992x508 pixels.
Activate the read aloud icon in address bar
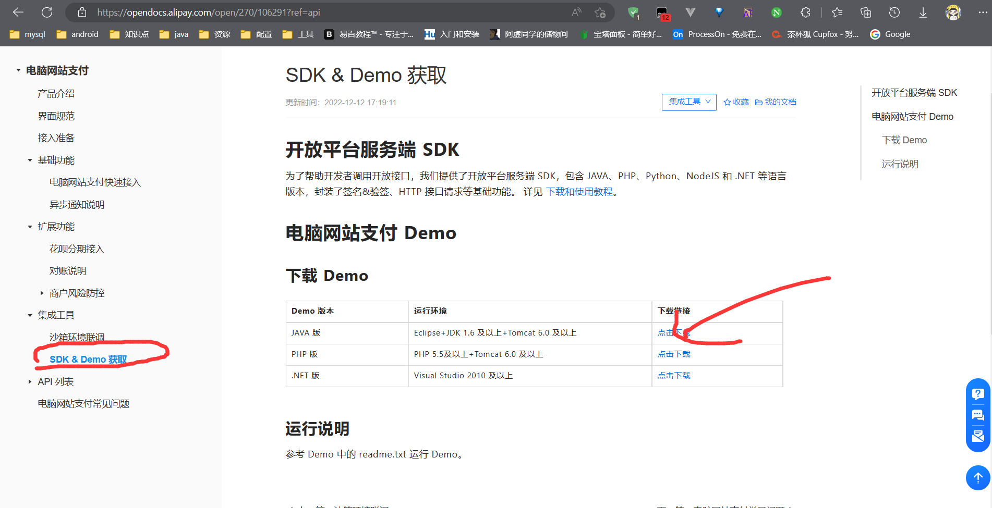click(576, 12)
